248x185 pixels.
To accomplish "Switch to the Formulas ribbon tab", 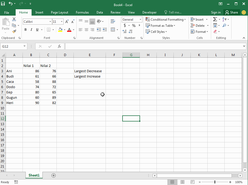I will 82,12.
